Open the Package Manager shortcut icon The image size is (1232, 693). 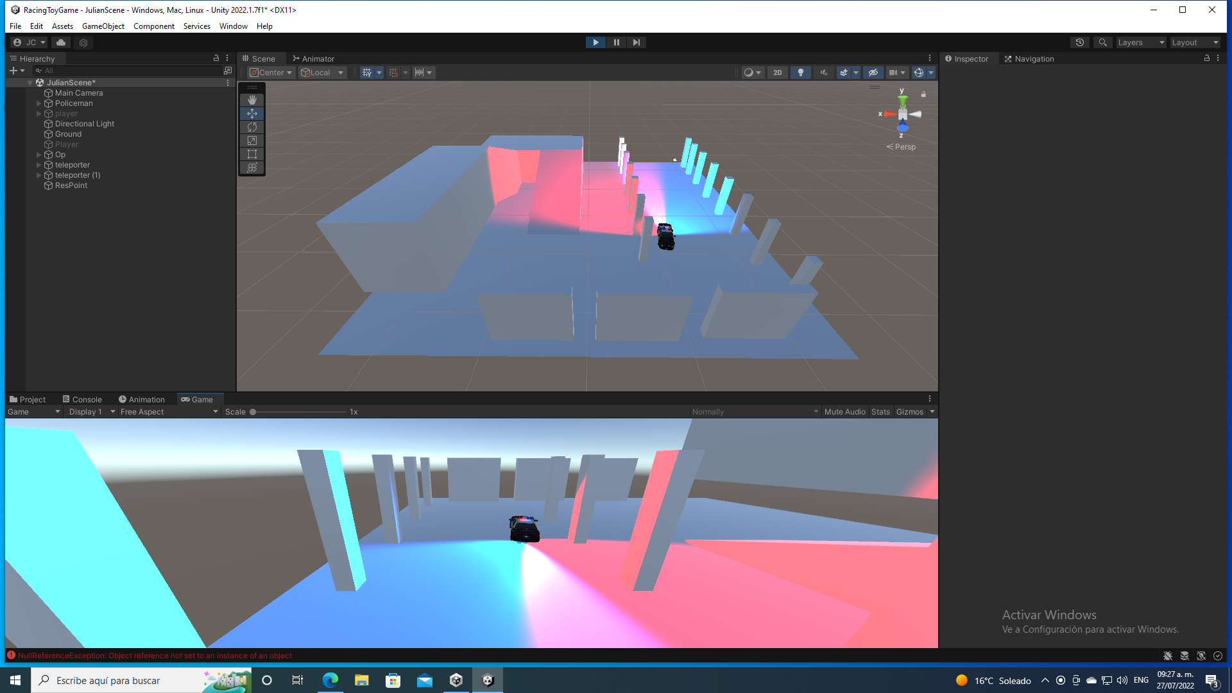pos(83,42)
